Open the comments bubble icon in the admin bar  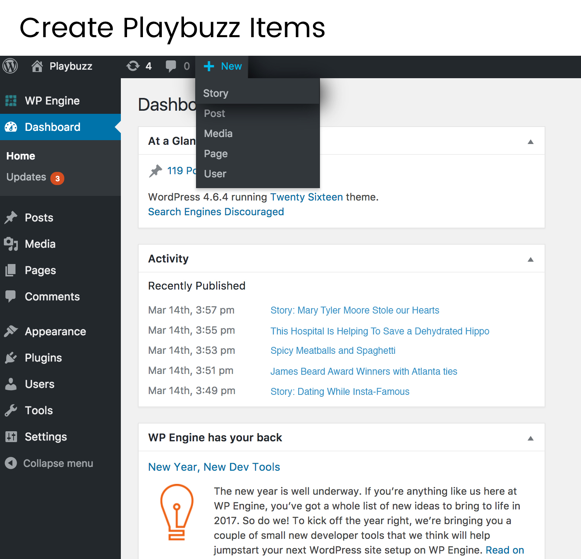171,66
